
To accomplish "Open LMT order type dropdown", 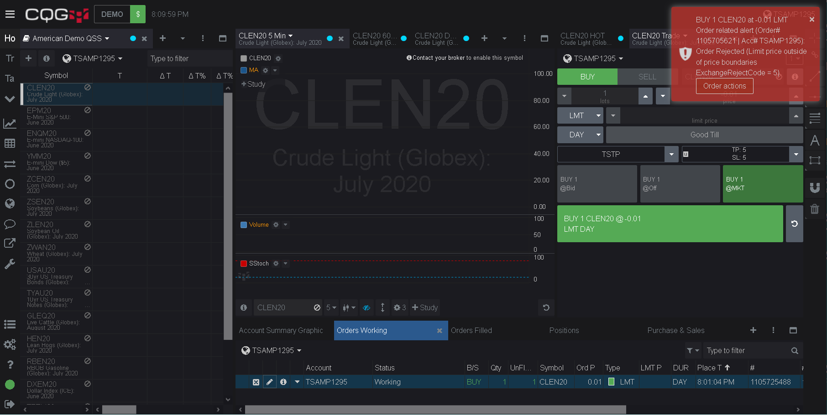I will click(580, 115).
